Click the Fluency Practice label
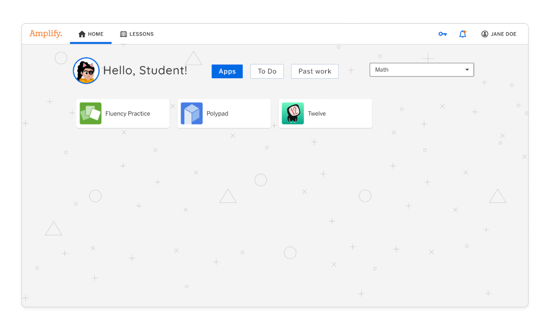Image resolution: width=550 pixels, height=330 pixels. 128,114
